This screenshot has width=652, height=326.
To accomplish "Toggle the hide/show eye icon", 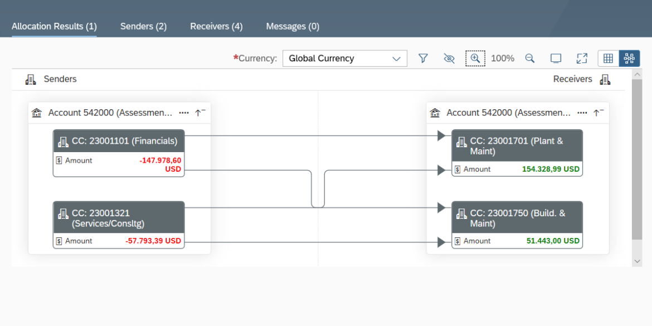I will click(449, 59).
